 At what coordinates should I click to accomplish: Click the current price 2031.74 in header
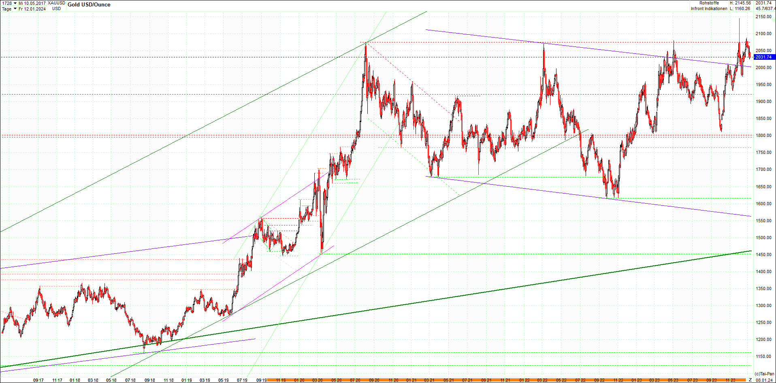pos(763,3)
